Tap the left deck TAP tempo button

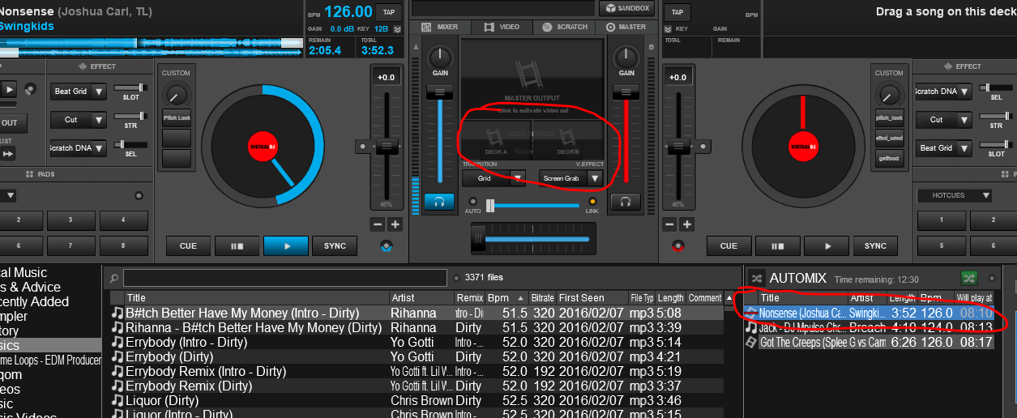(390, 11)
